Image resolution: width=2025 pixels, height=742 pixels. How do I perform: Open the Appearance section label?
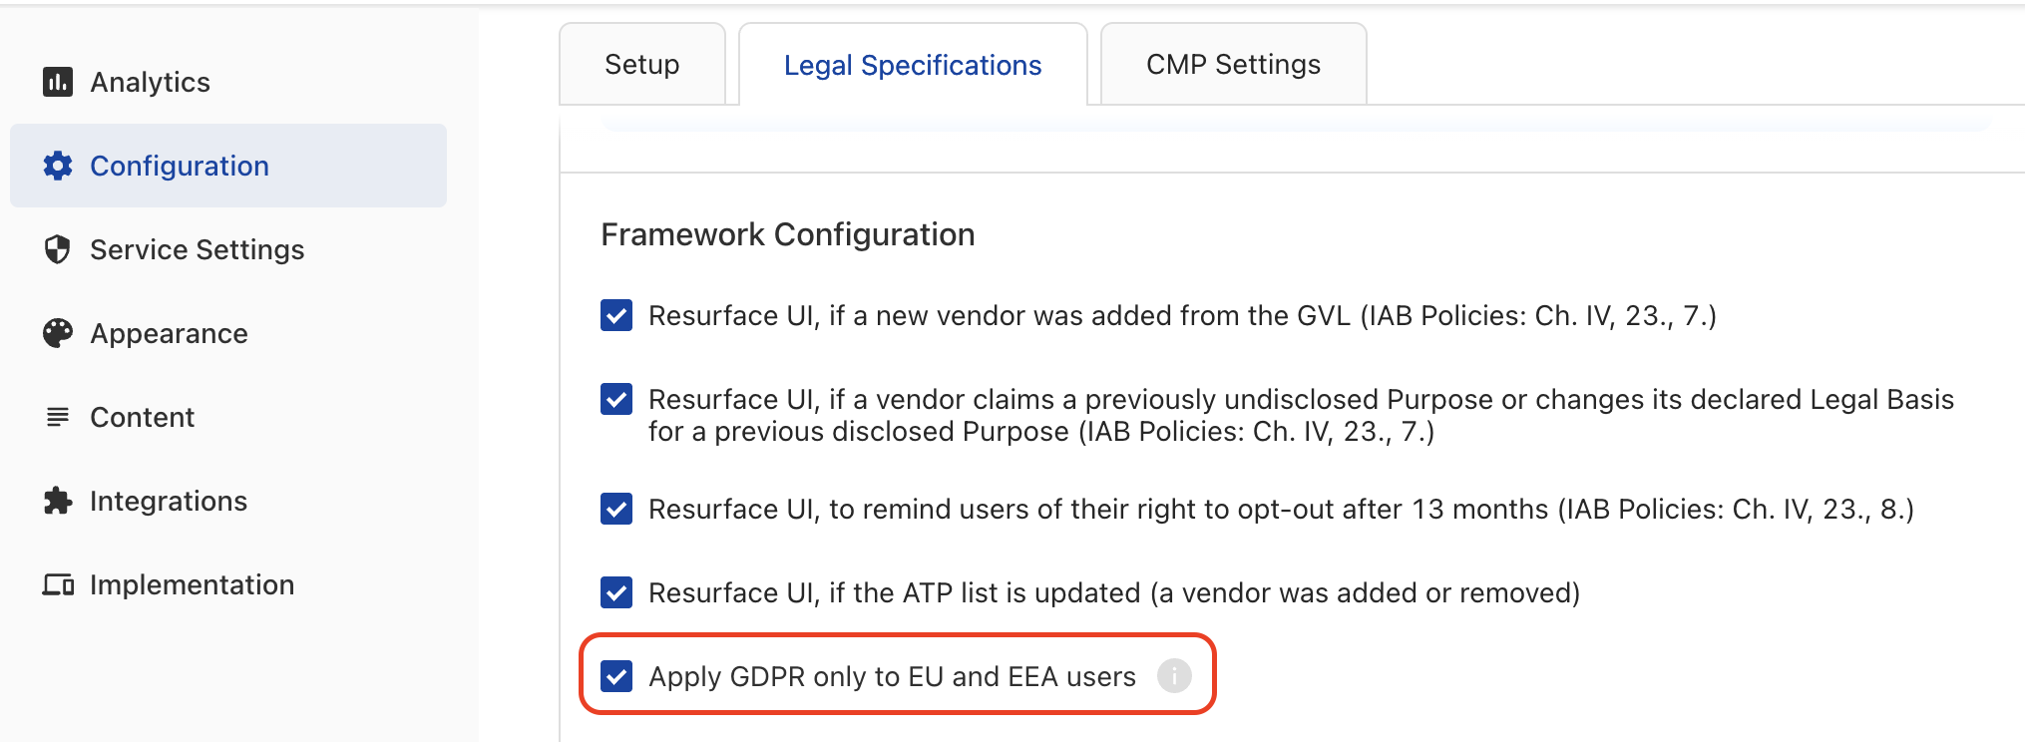click(x=170, y=333)
